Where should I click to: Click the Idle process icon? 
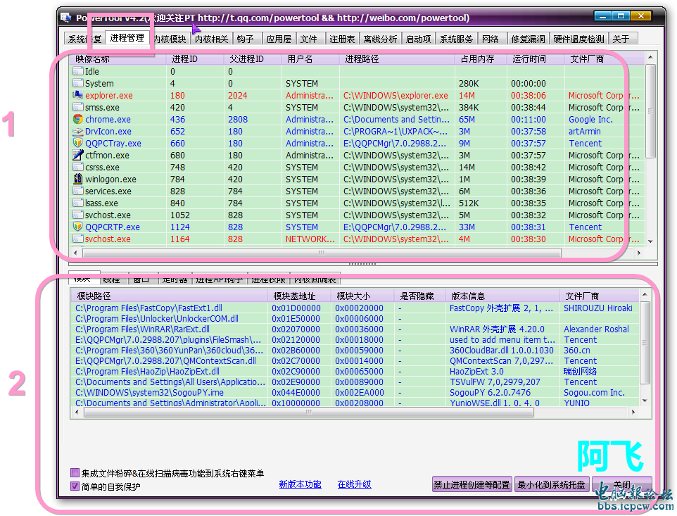(x=77, y=71)
